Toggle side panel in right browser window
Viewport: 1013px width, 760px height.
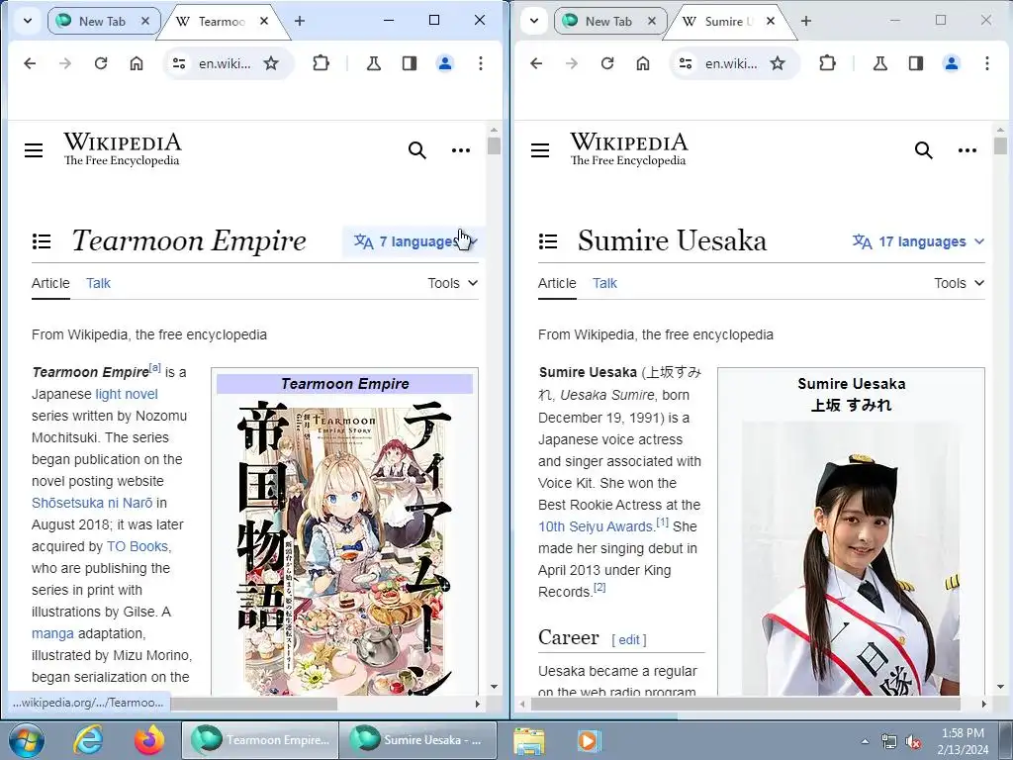[x=916, y=63]
